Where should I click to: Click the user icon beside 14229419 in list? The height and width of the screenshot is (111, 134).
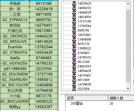point(74,3)
